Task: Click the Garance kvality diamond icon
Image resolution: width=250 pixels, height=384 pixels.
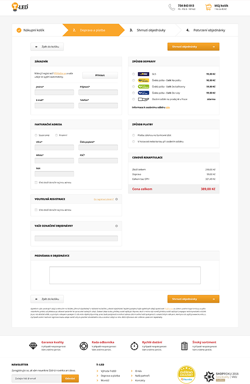Action: tap(33, 346)
